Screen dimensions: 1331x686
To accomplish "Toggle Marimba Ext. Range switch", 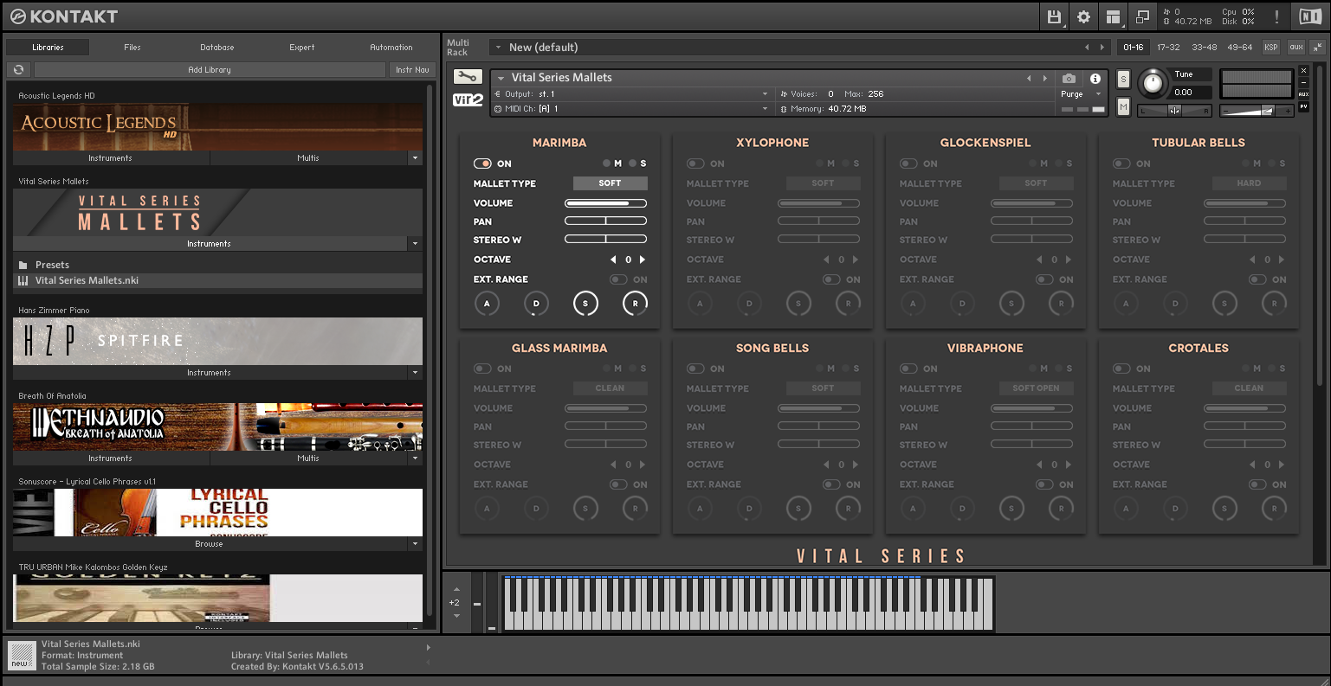I will [x=618, y=279].
